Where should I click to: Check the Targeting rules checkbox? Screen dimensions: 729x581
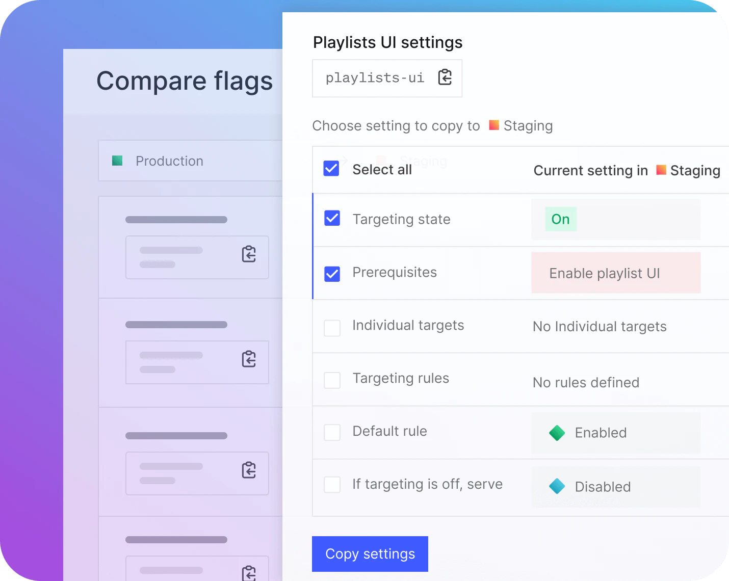[331, 380]
